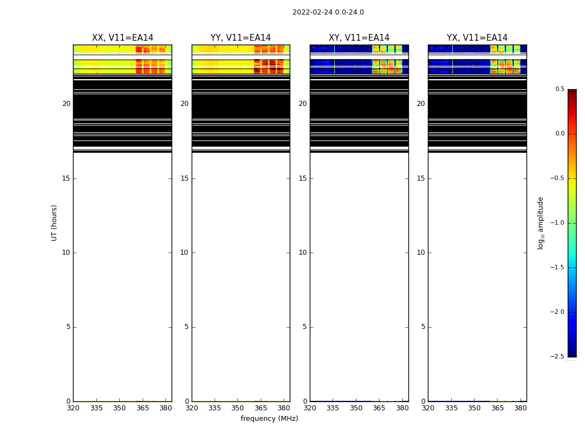Click the amplitude colorbar gradient
The width and height of the screenshot is (585, 446).
click(572, 223)
